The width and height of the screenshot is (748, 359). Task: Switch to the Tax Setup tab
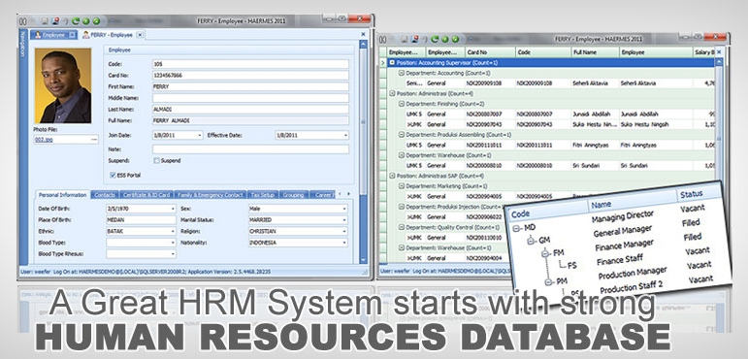tap(262, 195)
